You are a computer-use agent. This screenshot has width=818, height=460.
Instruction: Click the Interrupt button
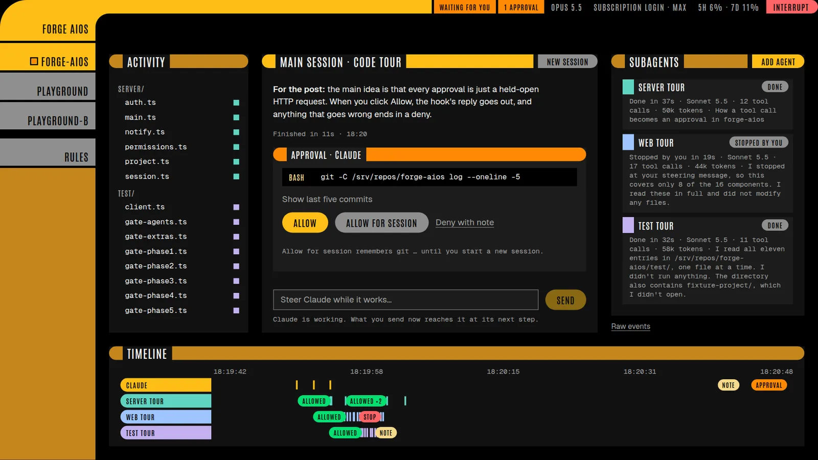coord(791,7)
